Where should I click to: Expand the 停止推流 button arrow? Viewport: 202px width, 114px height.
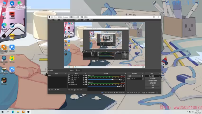click(x=159, y=76)
